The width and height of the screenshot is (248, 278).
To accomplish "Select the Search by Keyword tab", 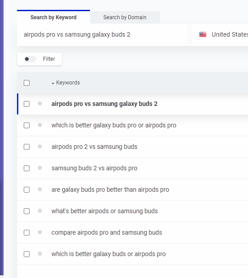I will coord(53,17).
